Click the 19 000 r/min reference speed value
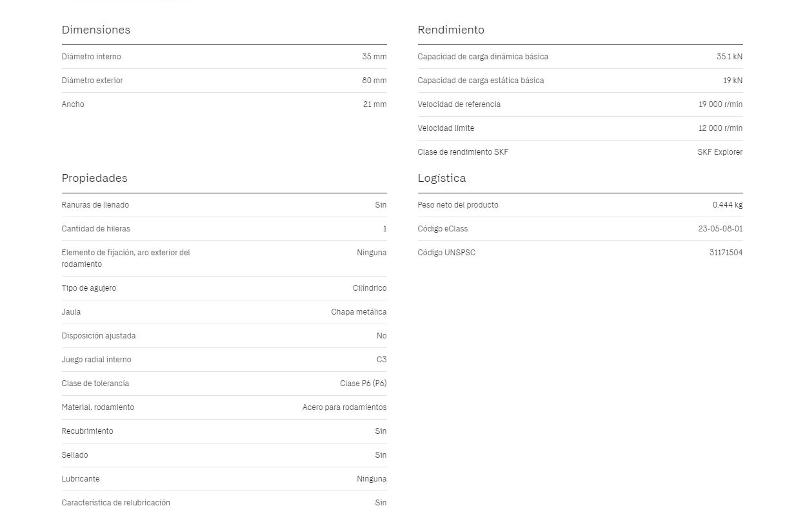 coord(720,104)
